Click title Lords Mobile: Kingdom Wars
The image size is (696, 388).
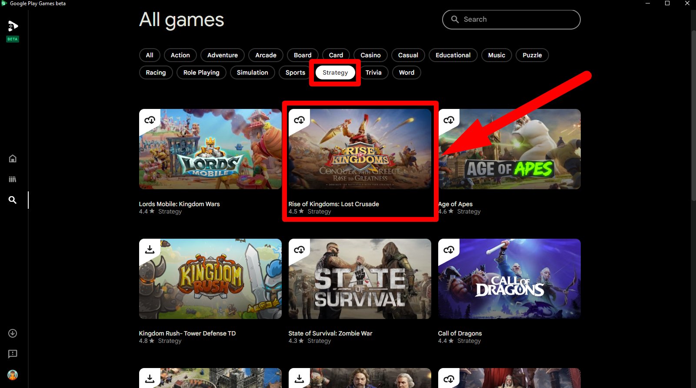179,204
